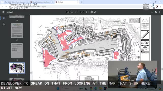Zoom out with the minus button
Image resolution: width=163 pixels, height=91 pixels.
[77, 12]
